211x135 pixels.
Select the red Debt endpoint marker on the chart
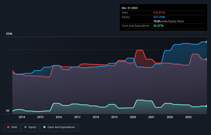point(207,59)
